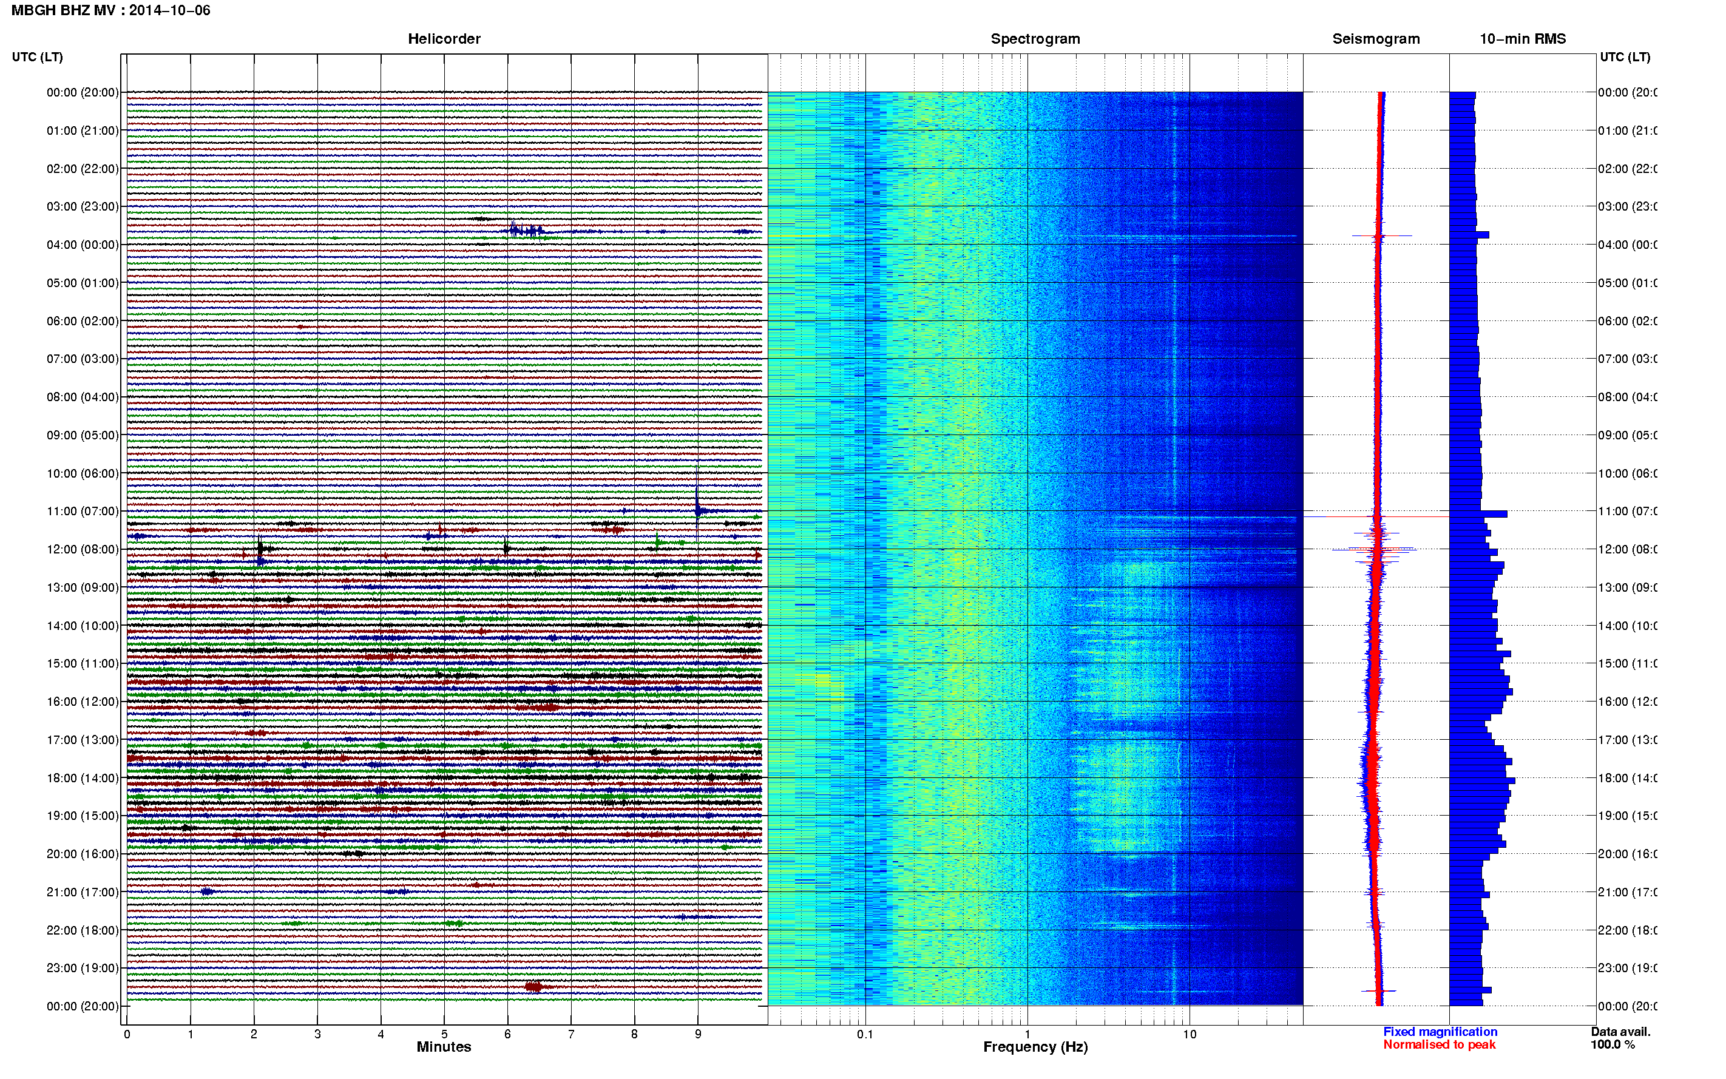Click the left '06:00 (02:00)' time label
The width and height of the screenshot is (1726, 1079).
coord(83,321)
